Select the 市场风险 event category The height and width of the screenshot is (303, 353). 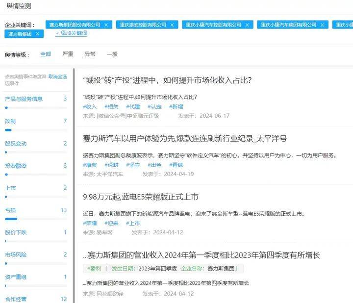16,255
